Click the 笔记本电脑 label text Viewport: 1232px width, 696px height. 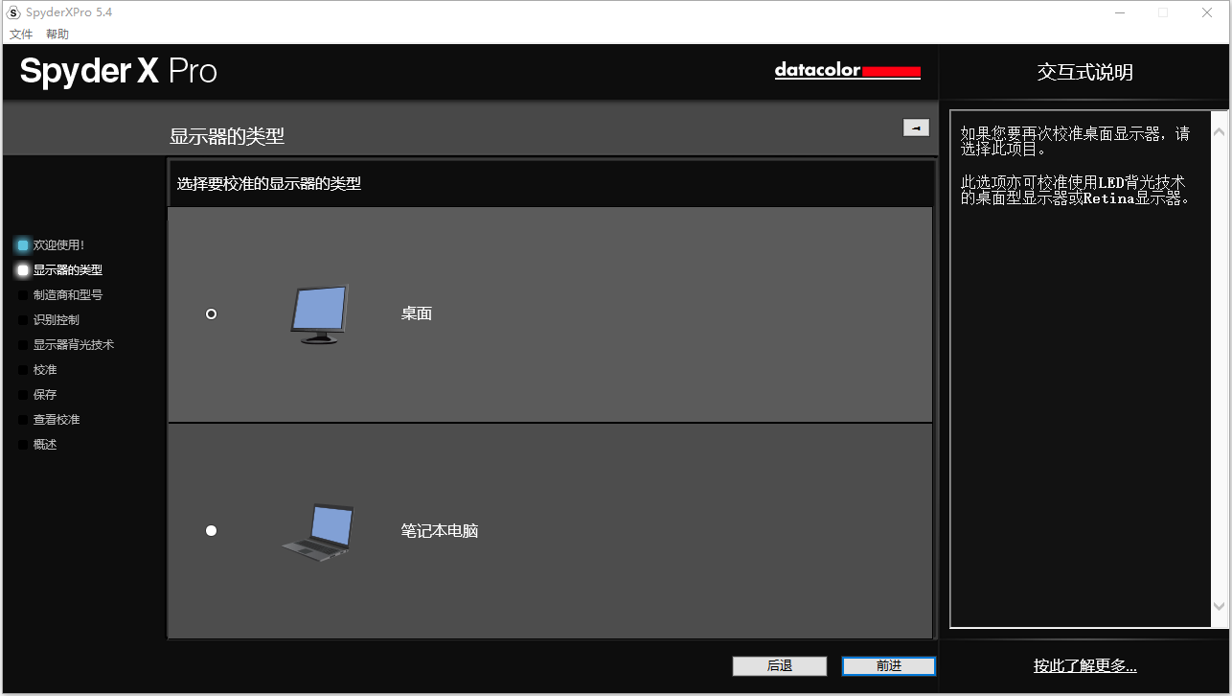coord(440,530)
